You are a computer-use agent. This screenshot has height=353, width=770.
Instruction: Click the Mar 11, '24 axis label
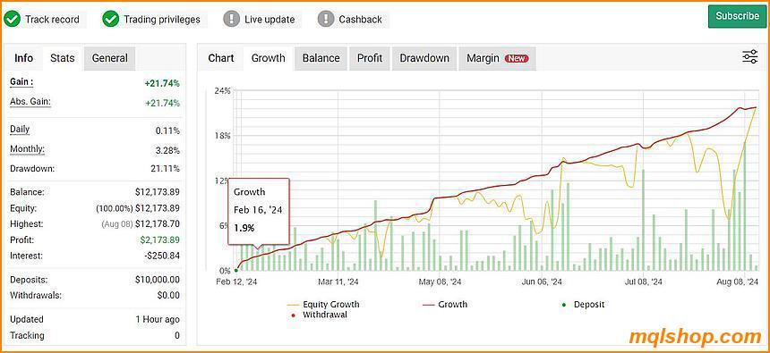pyautogui.click(x=338, y=282)
